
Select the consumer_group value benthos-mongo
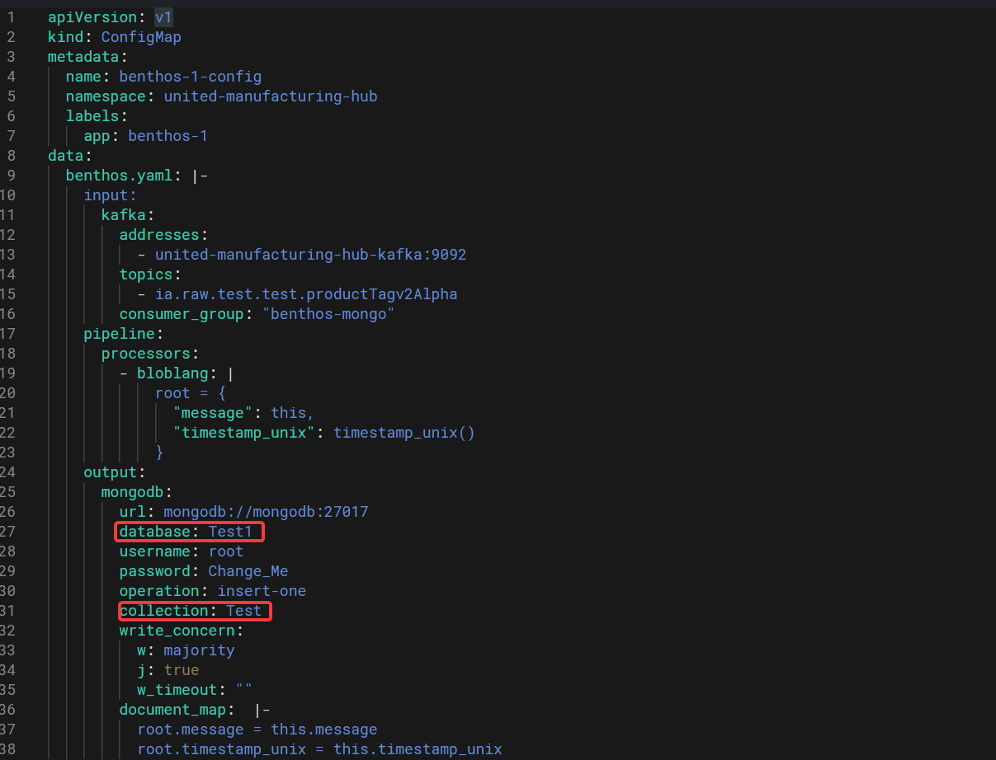(x=328, y=313)
